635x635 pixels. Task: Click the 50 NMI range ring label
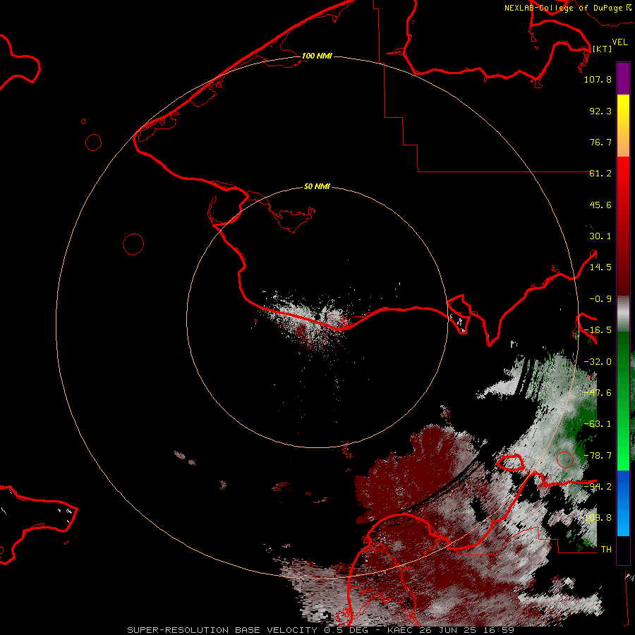(x=317, y=187)
